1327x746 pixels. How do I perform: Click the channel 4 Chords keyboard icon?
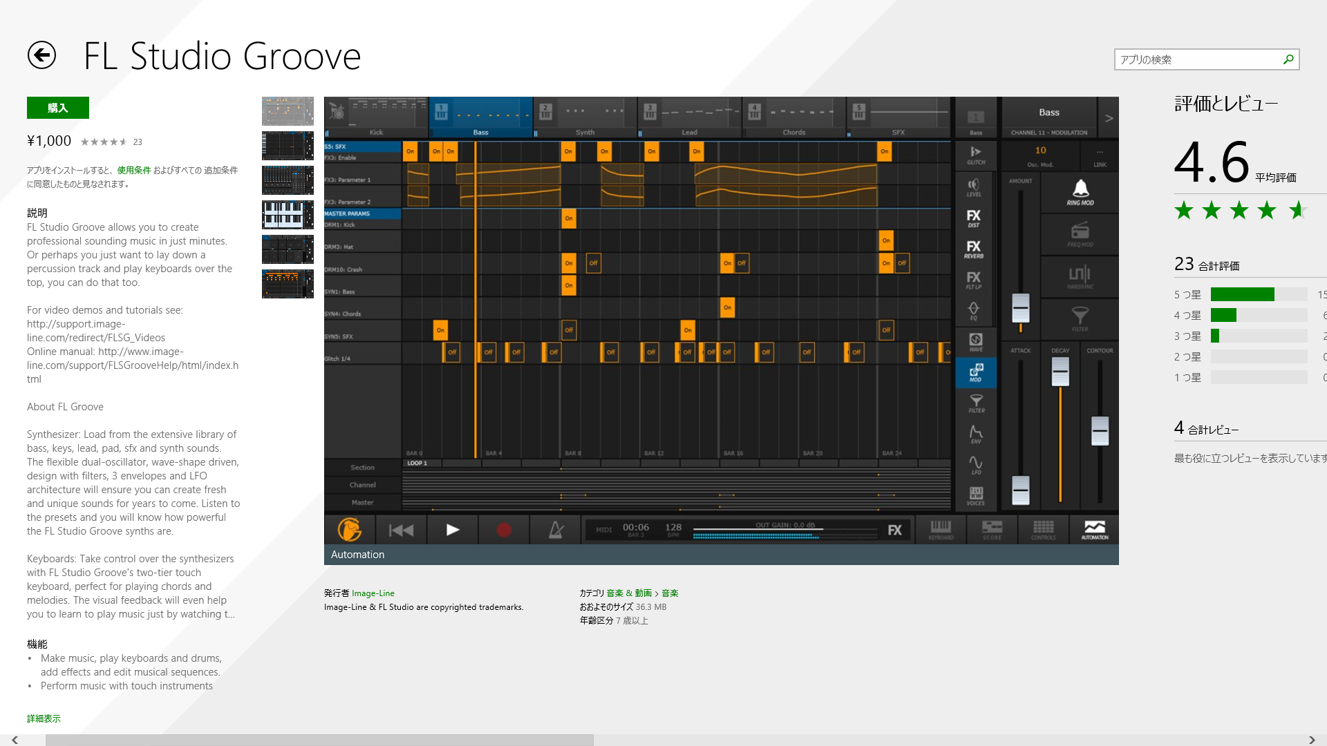pyautogui.click(x=754, y=111)
